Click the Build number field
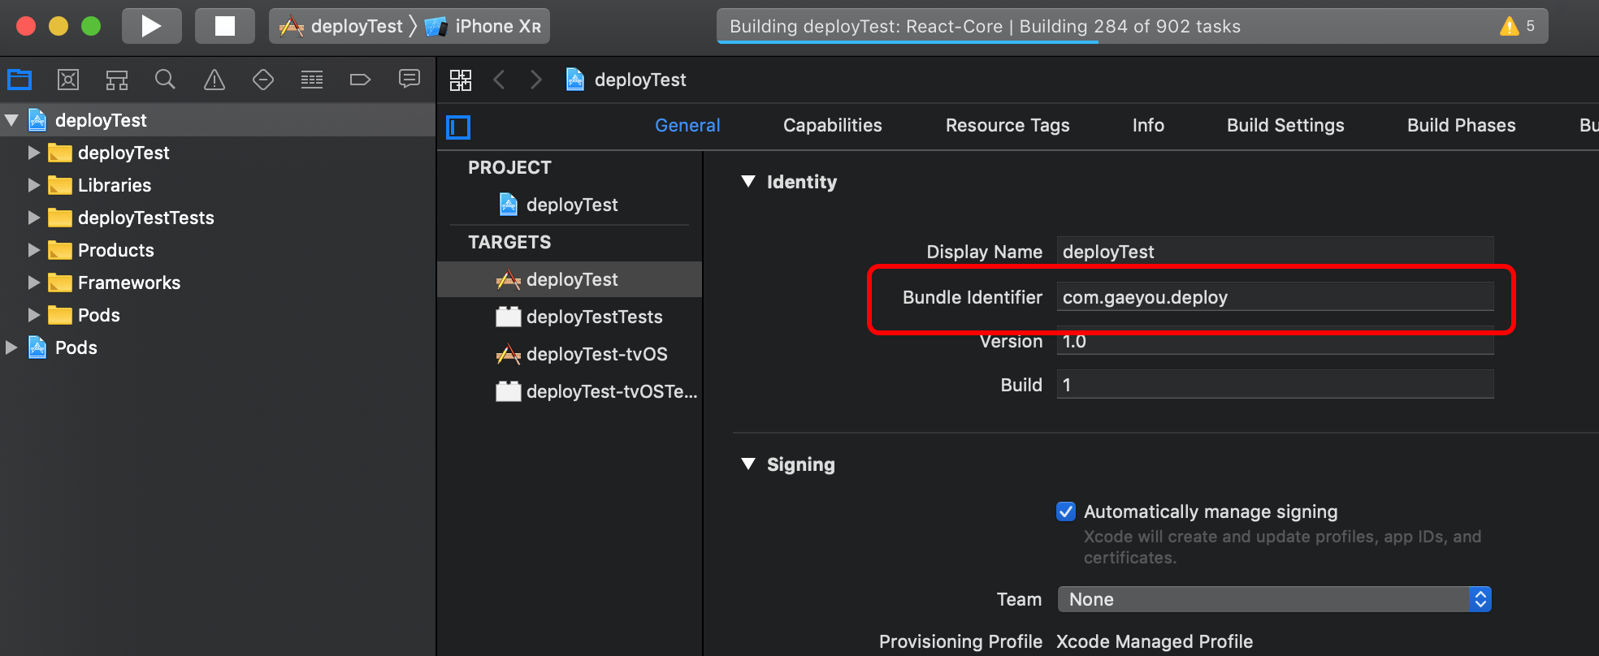 click(1275, 385)
